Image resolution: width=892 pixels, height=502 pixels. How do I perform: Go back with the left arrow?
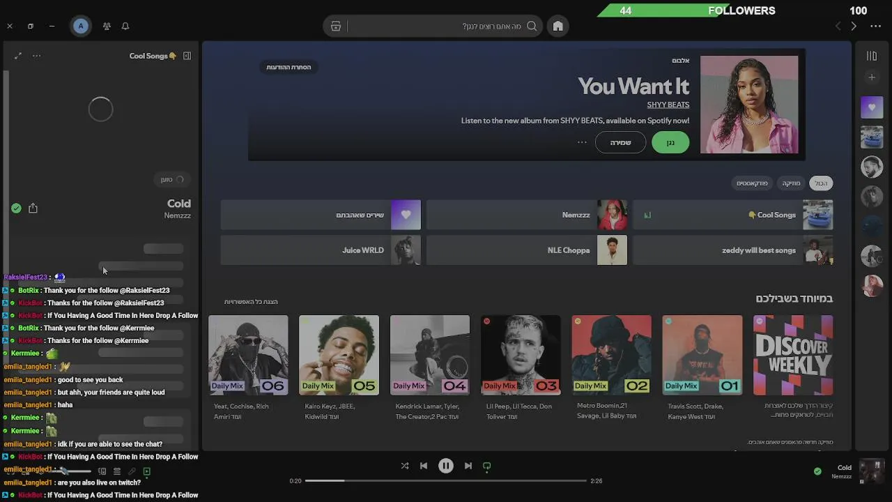coord(838,26)
